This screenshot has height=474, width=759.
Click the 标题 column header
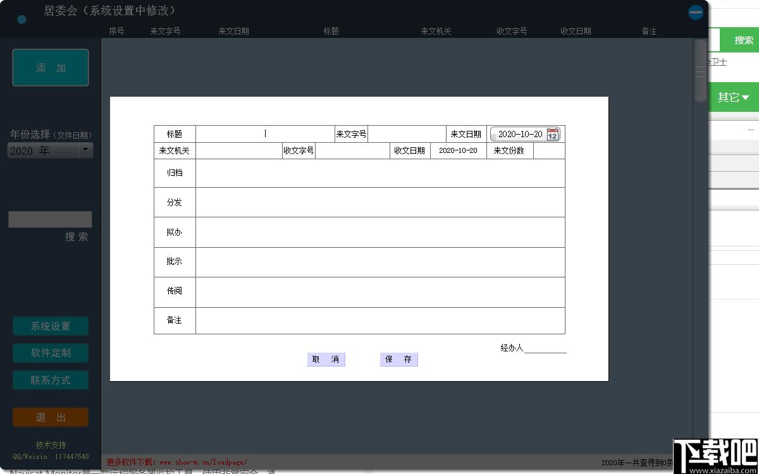331,31
